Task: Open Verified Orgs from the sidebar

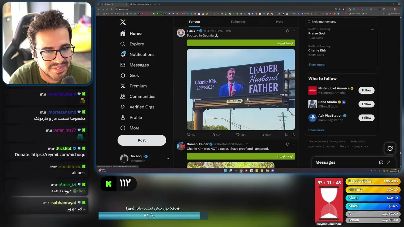Action: 137,107
